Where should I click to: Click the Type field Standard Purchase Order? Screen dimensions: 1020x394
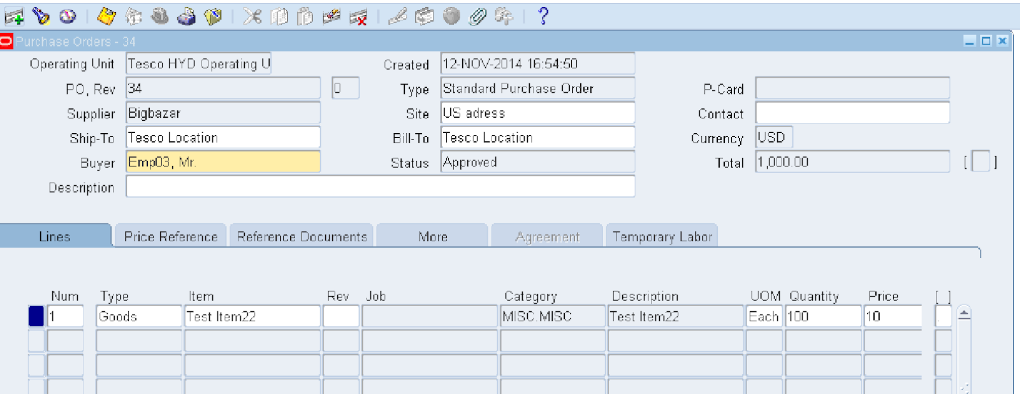537,88
